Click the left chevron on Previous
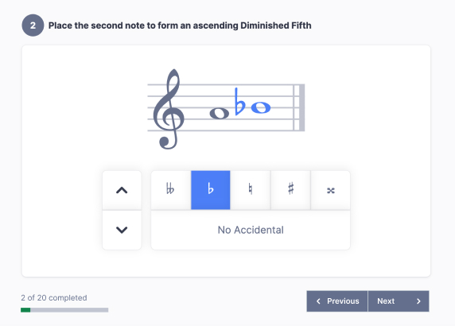The height and width of the screenshot is (326, 455). (318, 301)
